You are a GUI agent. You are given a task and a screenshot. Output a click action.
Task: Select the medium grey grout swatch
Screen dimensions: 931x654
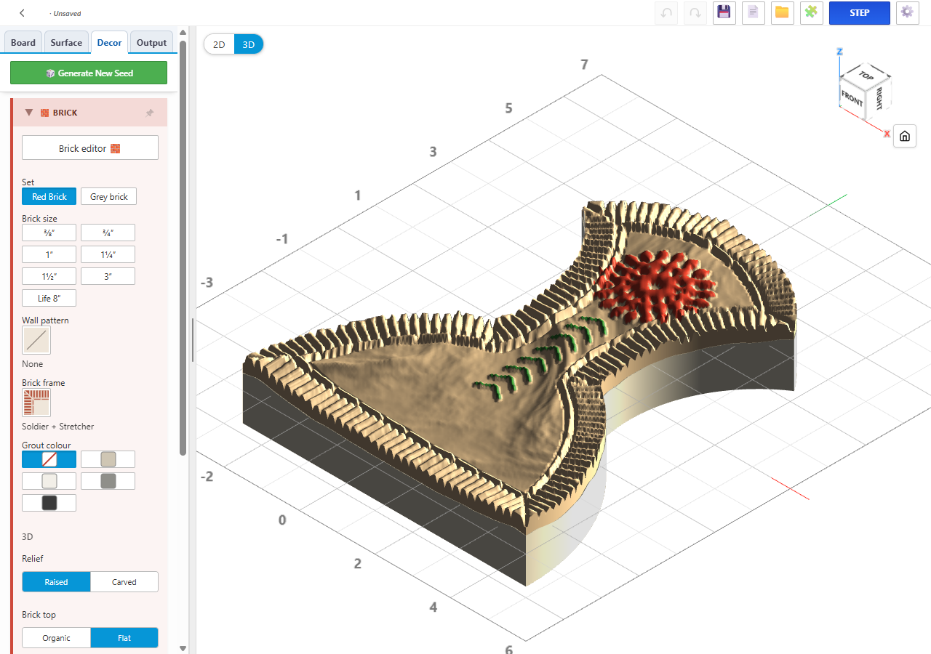[x=108, y=481]
